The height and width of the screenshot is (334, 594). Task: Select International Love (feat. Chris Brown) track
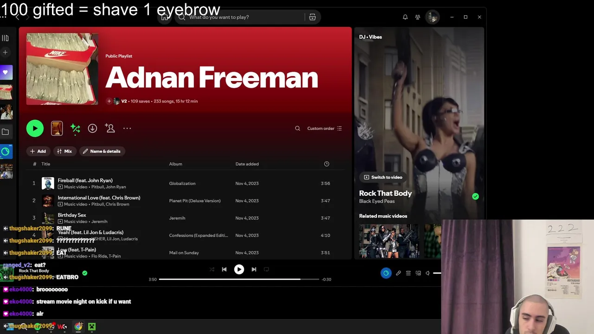pos(186,201)
